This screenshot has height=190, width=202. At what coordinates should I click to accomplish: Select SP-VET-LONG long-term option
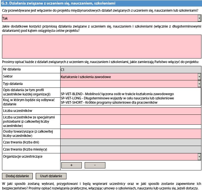117,98
